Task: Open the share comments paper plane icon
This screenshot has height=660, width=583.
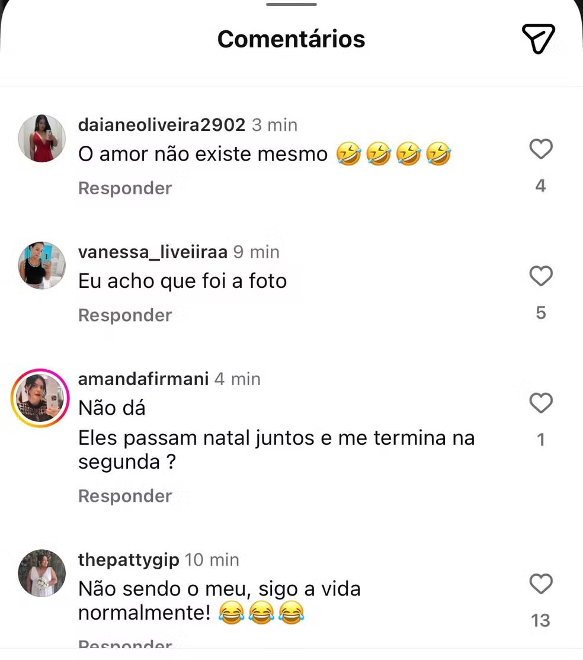Action: tap(538, 39)
